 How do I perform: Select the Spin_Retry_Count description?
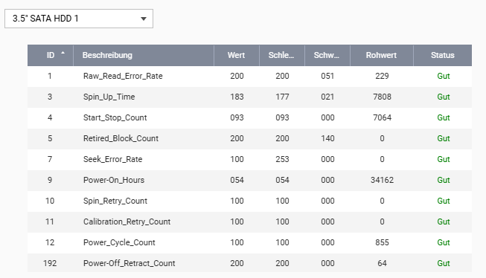[115, 201]
